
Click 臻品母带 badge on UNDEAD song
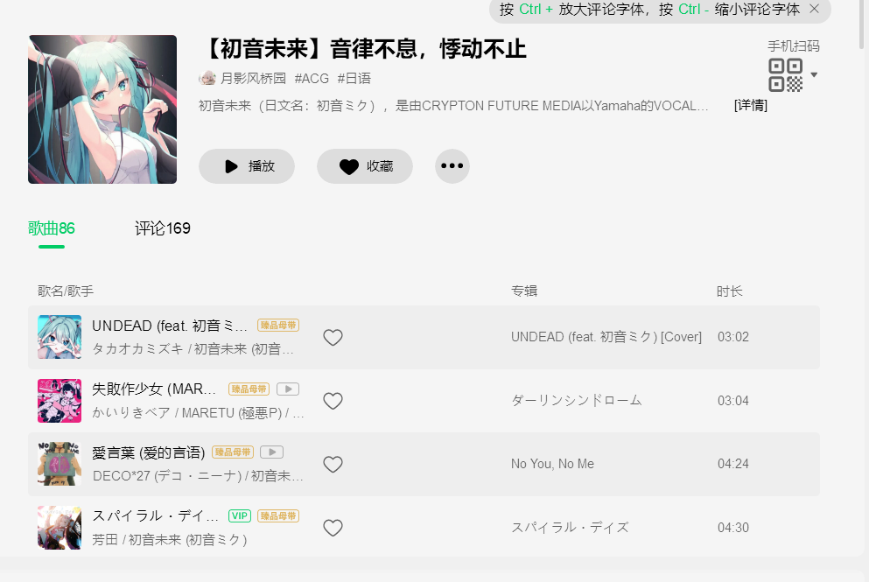tap(278, 326)
